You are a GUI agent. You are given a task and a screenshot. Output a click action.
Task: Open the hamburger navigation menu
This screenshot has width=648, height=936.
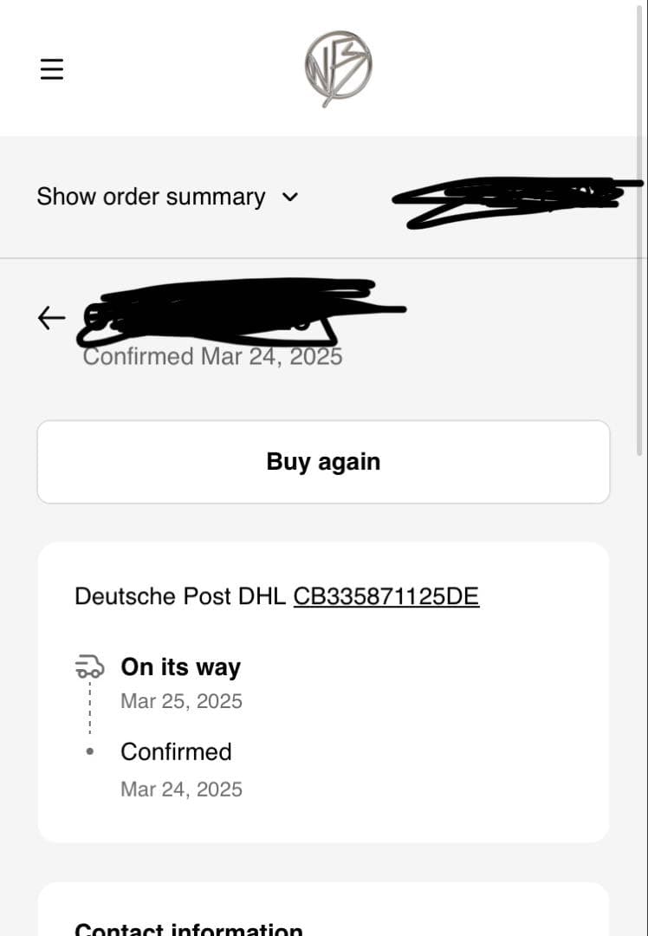(52, 69)
